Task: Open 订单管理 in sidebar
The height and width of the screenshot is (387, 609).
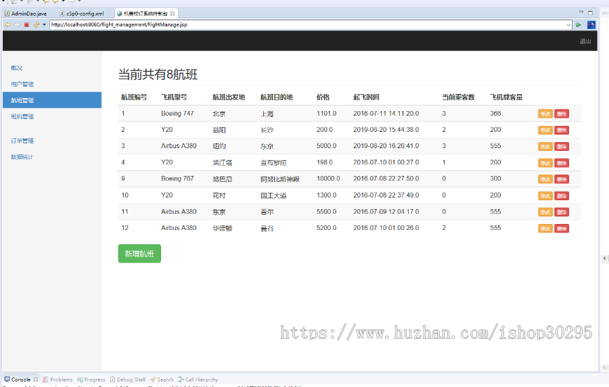Action: (22, 141)
